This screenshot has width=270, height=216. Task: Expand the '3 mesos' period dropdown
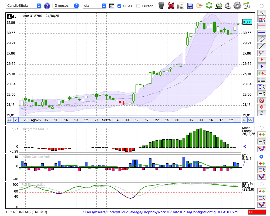(x=66, y=6)
